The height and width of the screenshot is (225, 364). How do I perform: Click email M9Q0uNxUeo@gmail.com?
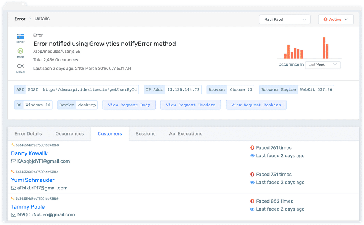[46, 214]
